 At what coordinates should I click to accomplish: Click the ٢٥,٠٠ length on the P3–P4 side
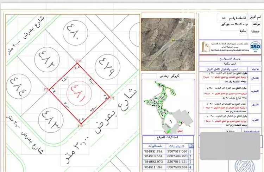pos(65,79)
